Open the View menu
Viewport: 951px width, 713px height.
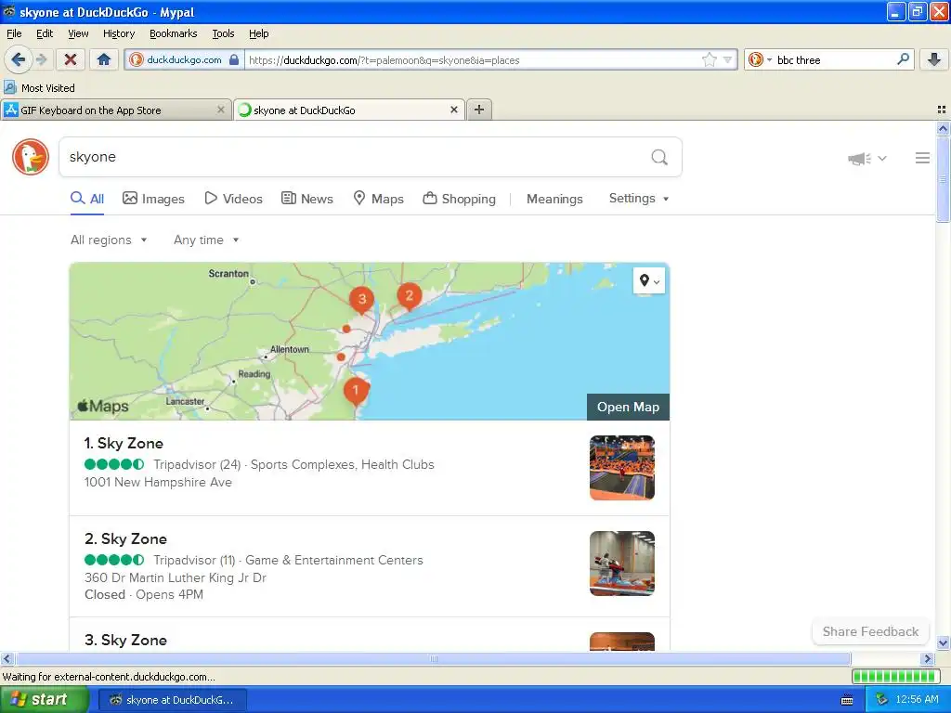click(78, 33)
